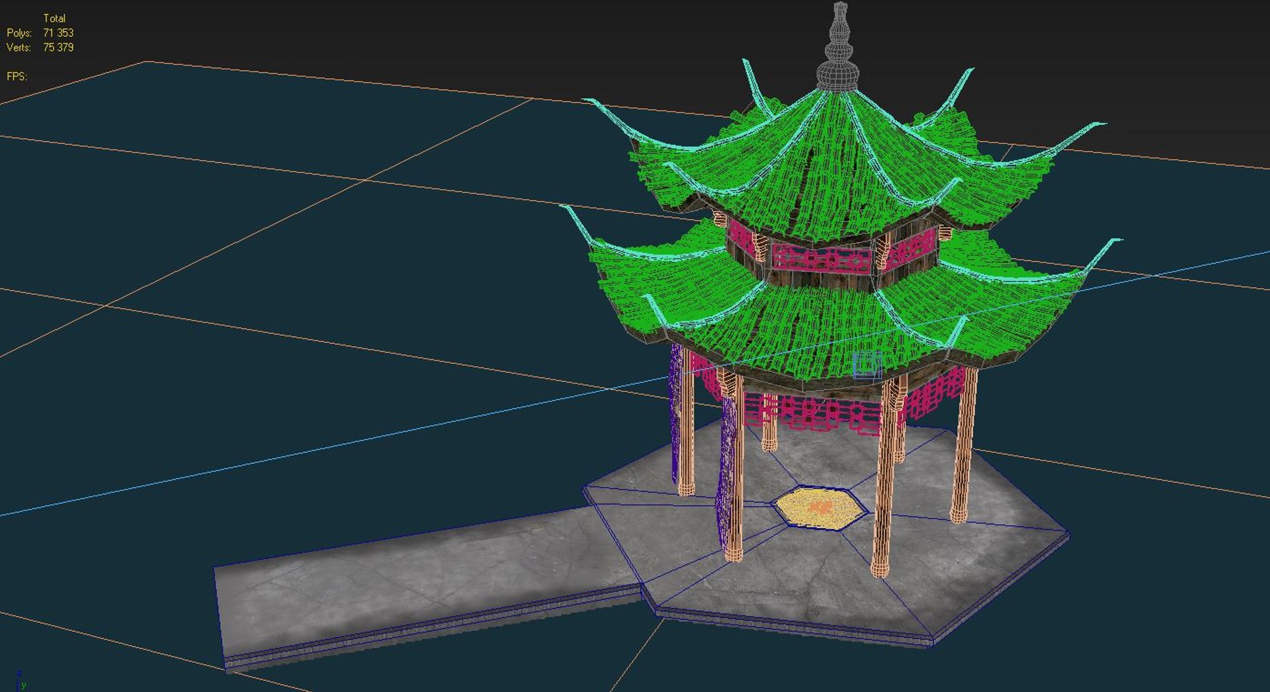1270x692 pixels.
Task: Click the "Verts:" statistics label
Action: [19, 48]
